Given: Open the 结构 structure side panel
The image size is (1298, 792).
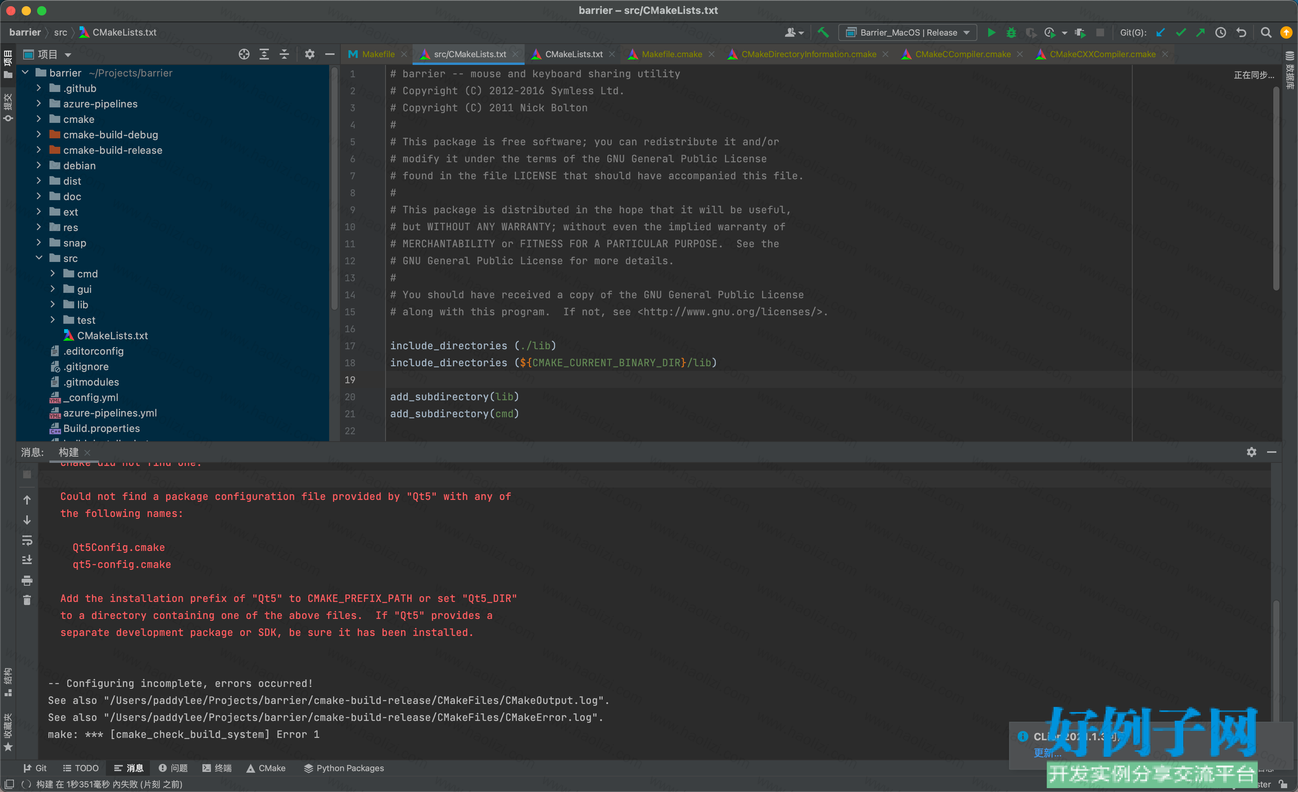Looking at the screenshot, I should [x=8, y=682].
